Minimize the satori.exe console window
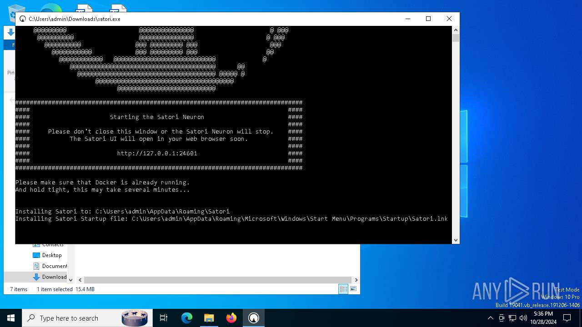The width and height of the screenshot is (582, 327). 407,19
